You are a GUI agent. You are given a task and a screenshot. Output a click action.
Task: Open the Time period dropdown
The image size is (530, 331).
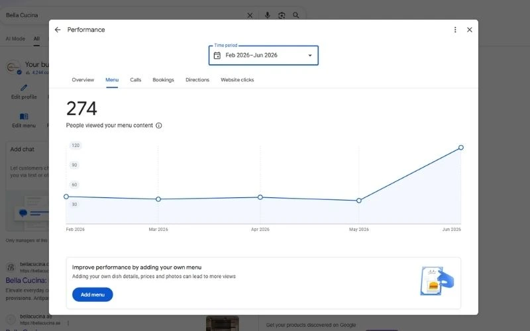[263, 56]
